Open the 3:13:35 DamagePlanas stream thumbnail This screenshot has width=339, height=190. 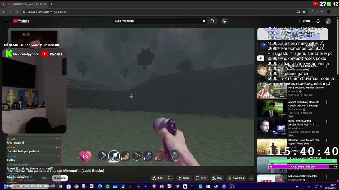272,127
